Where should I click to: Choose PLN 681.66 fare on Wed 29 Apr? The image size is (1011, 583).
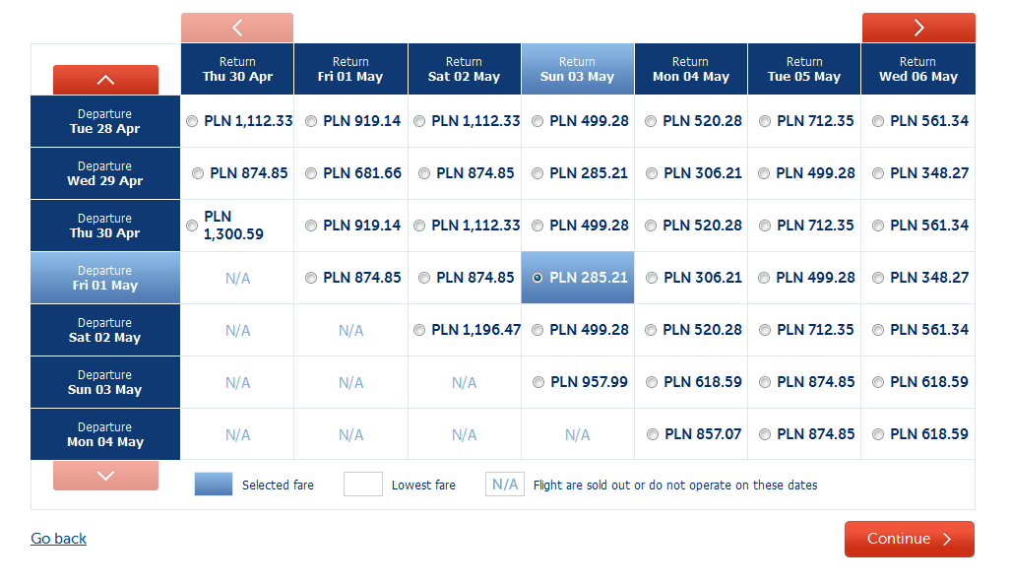point(311,173)
